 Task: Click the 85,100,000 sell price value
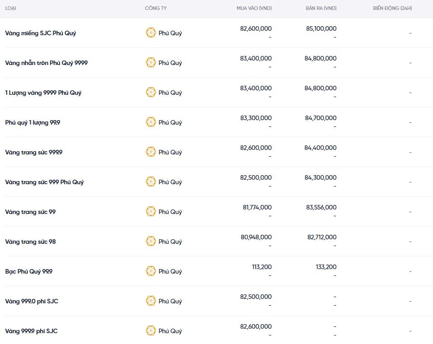click(x=320, y=28)
